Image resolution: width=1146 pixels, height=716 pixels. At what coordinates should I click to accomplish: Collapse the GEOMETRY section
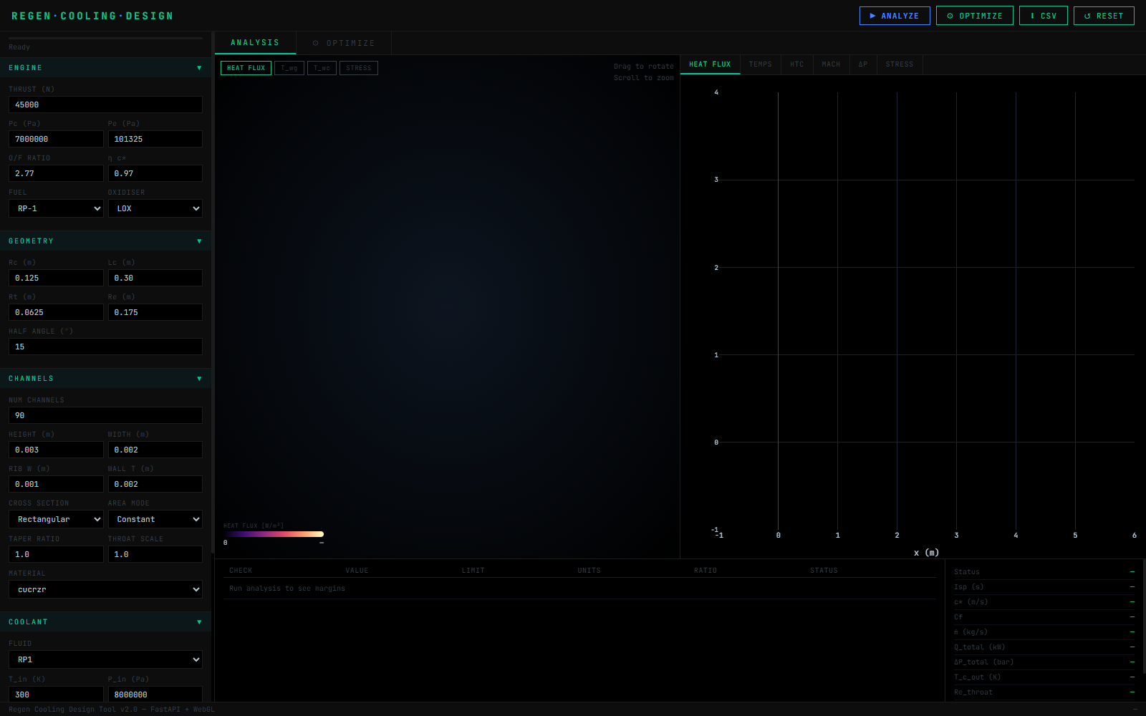(x=105, y=241)
